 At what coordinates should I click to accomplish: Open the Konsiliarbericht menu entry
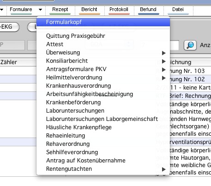(x=103, y=61)
